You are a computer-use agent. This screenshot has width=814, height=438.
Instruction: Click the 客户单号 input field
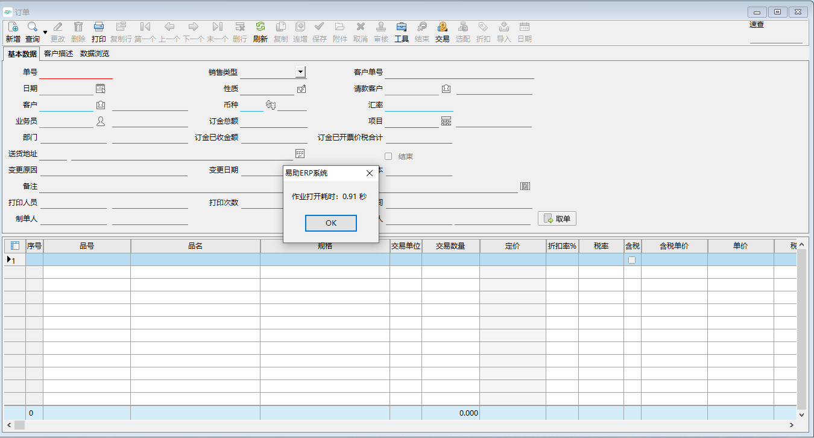(459, 72)
